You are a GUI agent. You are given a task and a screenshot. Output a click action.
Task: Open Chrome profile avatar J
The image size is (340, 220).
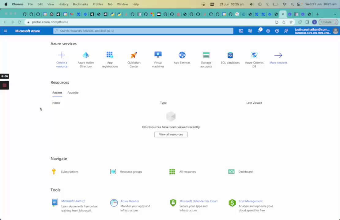[314, 22]
